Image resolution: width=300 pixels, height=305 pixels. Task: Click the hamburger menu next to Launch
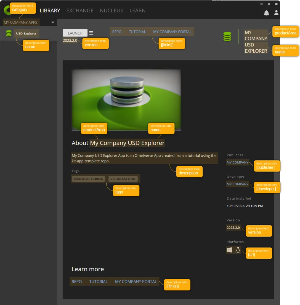point(91,33)
